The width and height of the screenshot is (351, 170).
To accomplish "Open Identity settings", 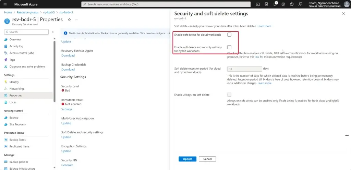I will click(x=14, y=82).
